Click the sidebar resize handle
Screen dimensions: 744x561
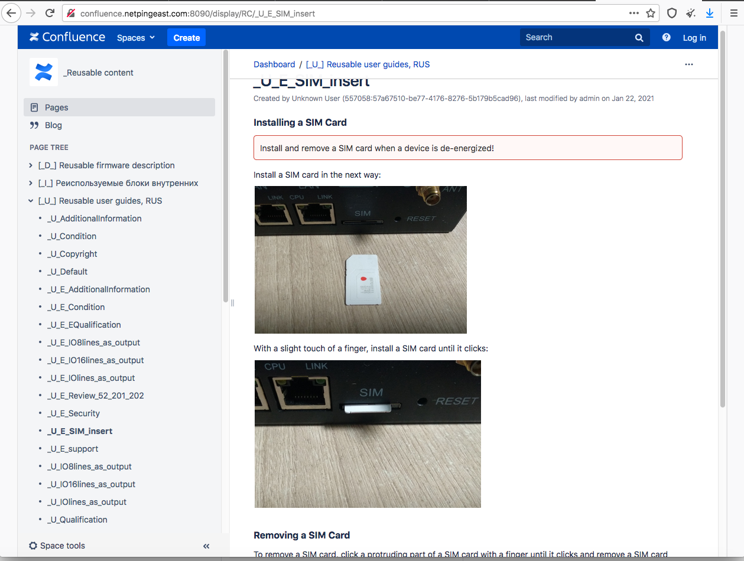point(232,303)
